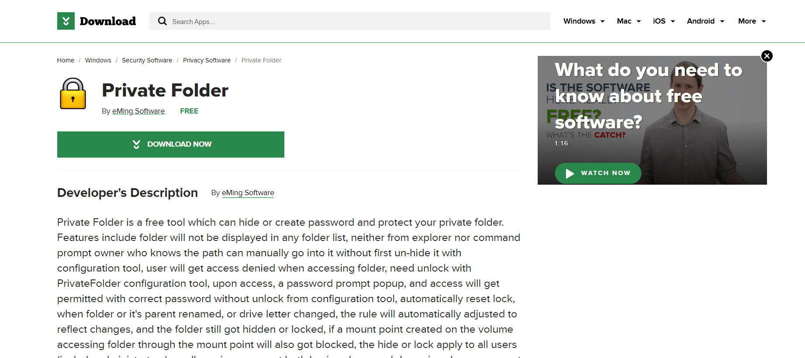Image resolution: width=805 pixels, height=358 pixels.
Task: Click the Download Now button
Action: [x=171, y=145]
